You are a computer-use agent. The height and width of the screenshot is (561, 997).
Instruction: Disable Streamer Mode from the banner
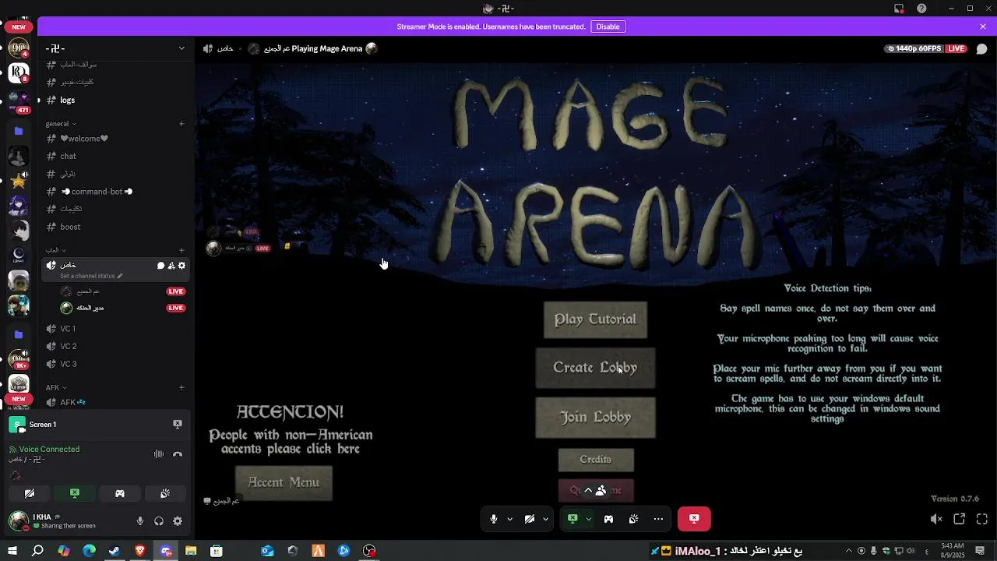pyautogui.click(x=608, y=26)
